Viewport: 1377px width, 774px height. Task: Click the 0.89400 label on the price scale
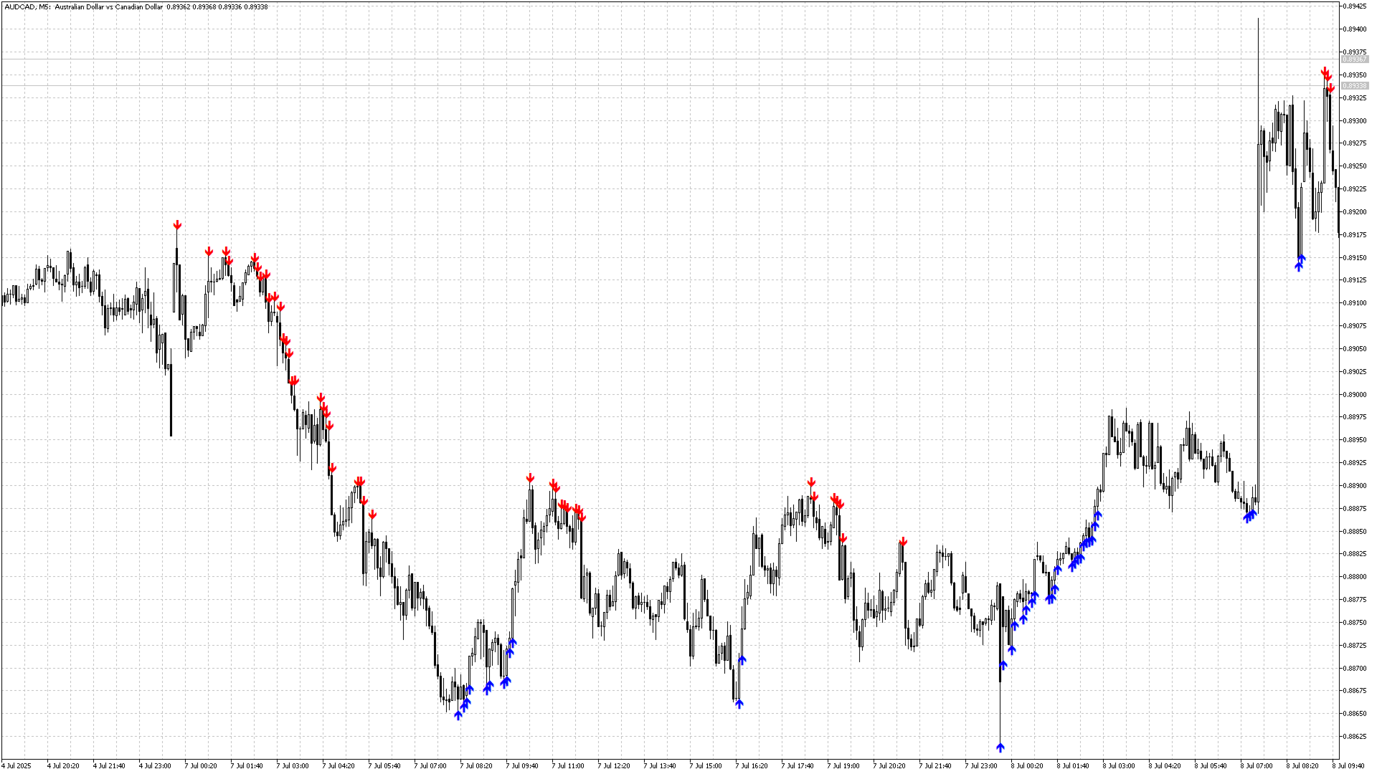click(x=1354, y=29)
